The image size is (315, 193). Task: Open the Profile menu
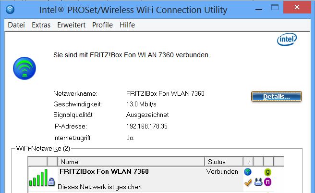(x=102, y=25)
